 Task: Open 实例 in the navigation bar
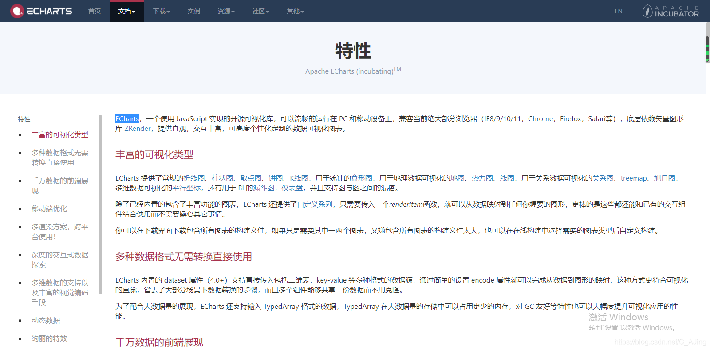[x=194, y=11]
